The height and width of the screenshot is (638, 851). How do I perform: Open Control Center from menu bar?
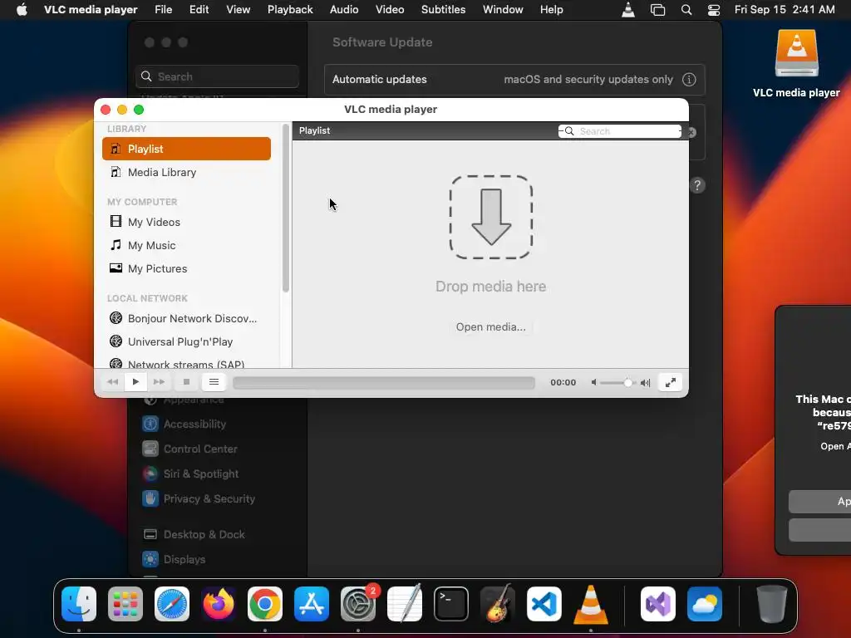click(714, 10)
